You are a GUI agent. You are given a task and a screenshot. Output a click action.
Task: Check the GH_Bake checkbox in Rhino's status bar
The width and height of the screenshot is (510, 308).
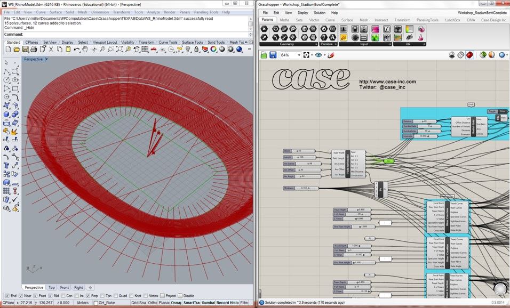click(95, 302)
